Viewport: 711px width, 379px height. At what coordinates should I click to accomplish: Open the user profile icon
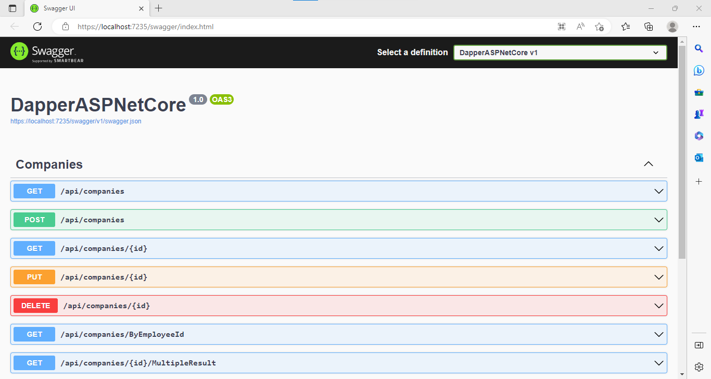pos(672,27)
